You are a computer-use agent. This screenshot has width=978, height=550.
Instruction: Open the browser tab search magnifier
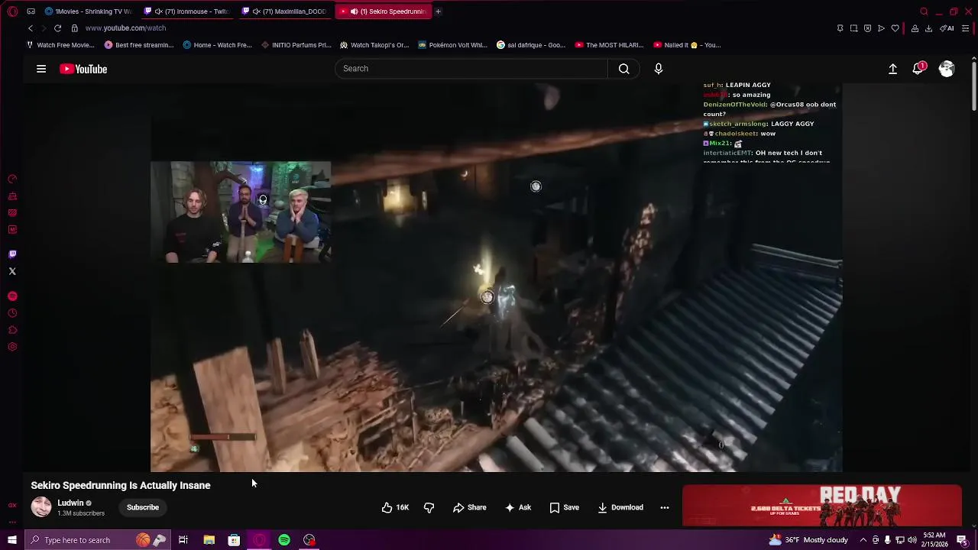[925, 11]
